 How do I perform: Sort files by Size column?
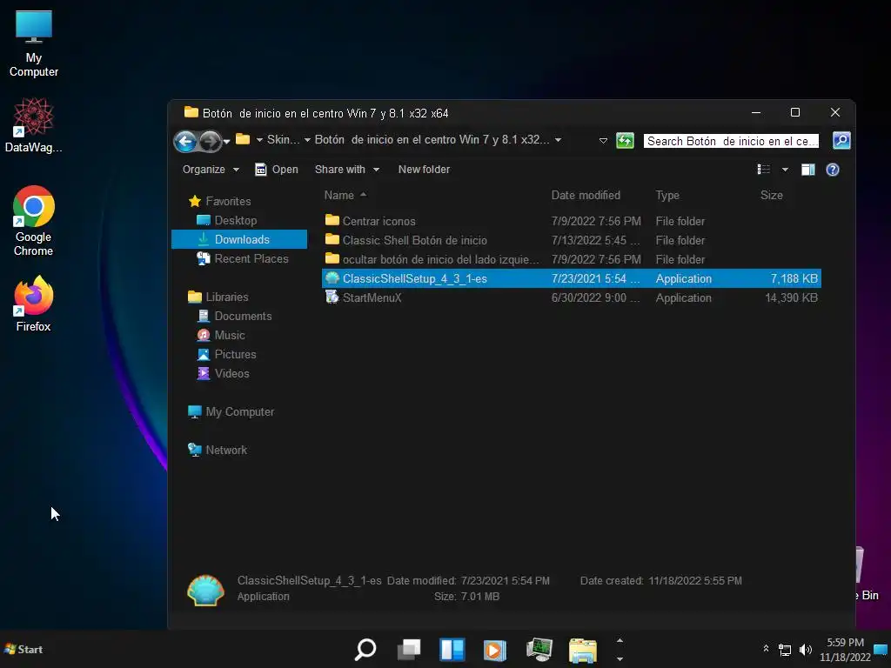tap(772, 196)
